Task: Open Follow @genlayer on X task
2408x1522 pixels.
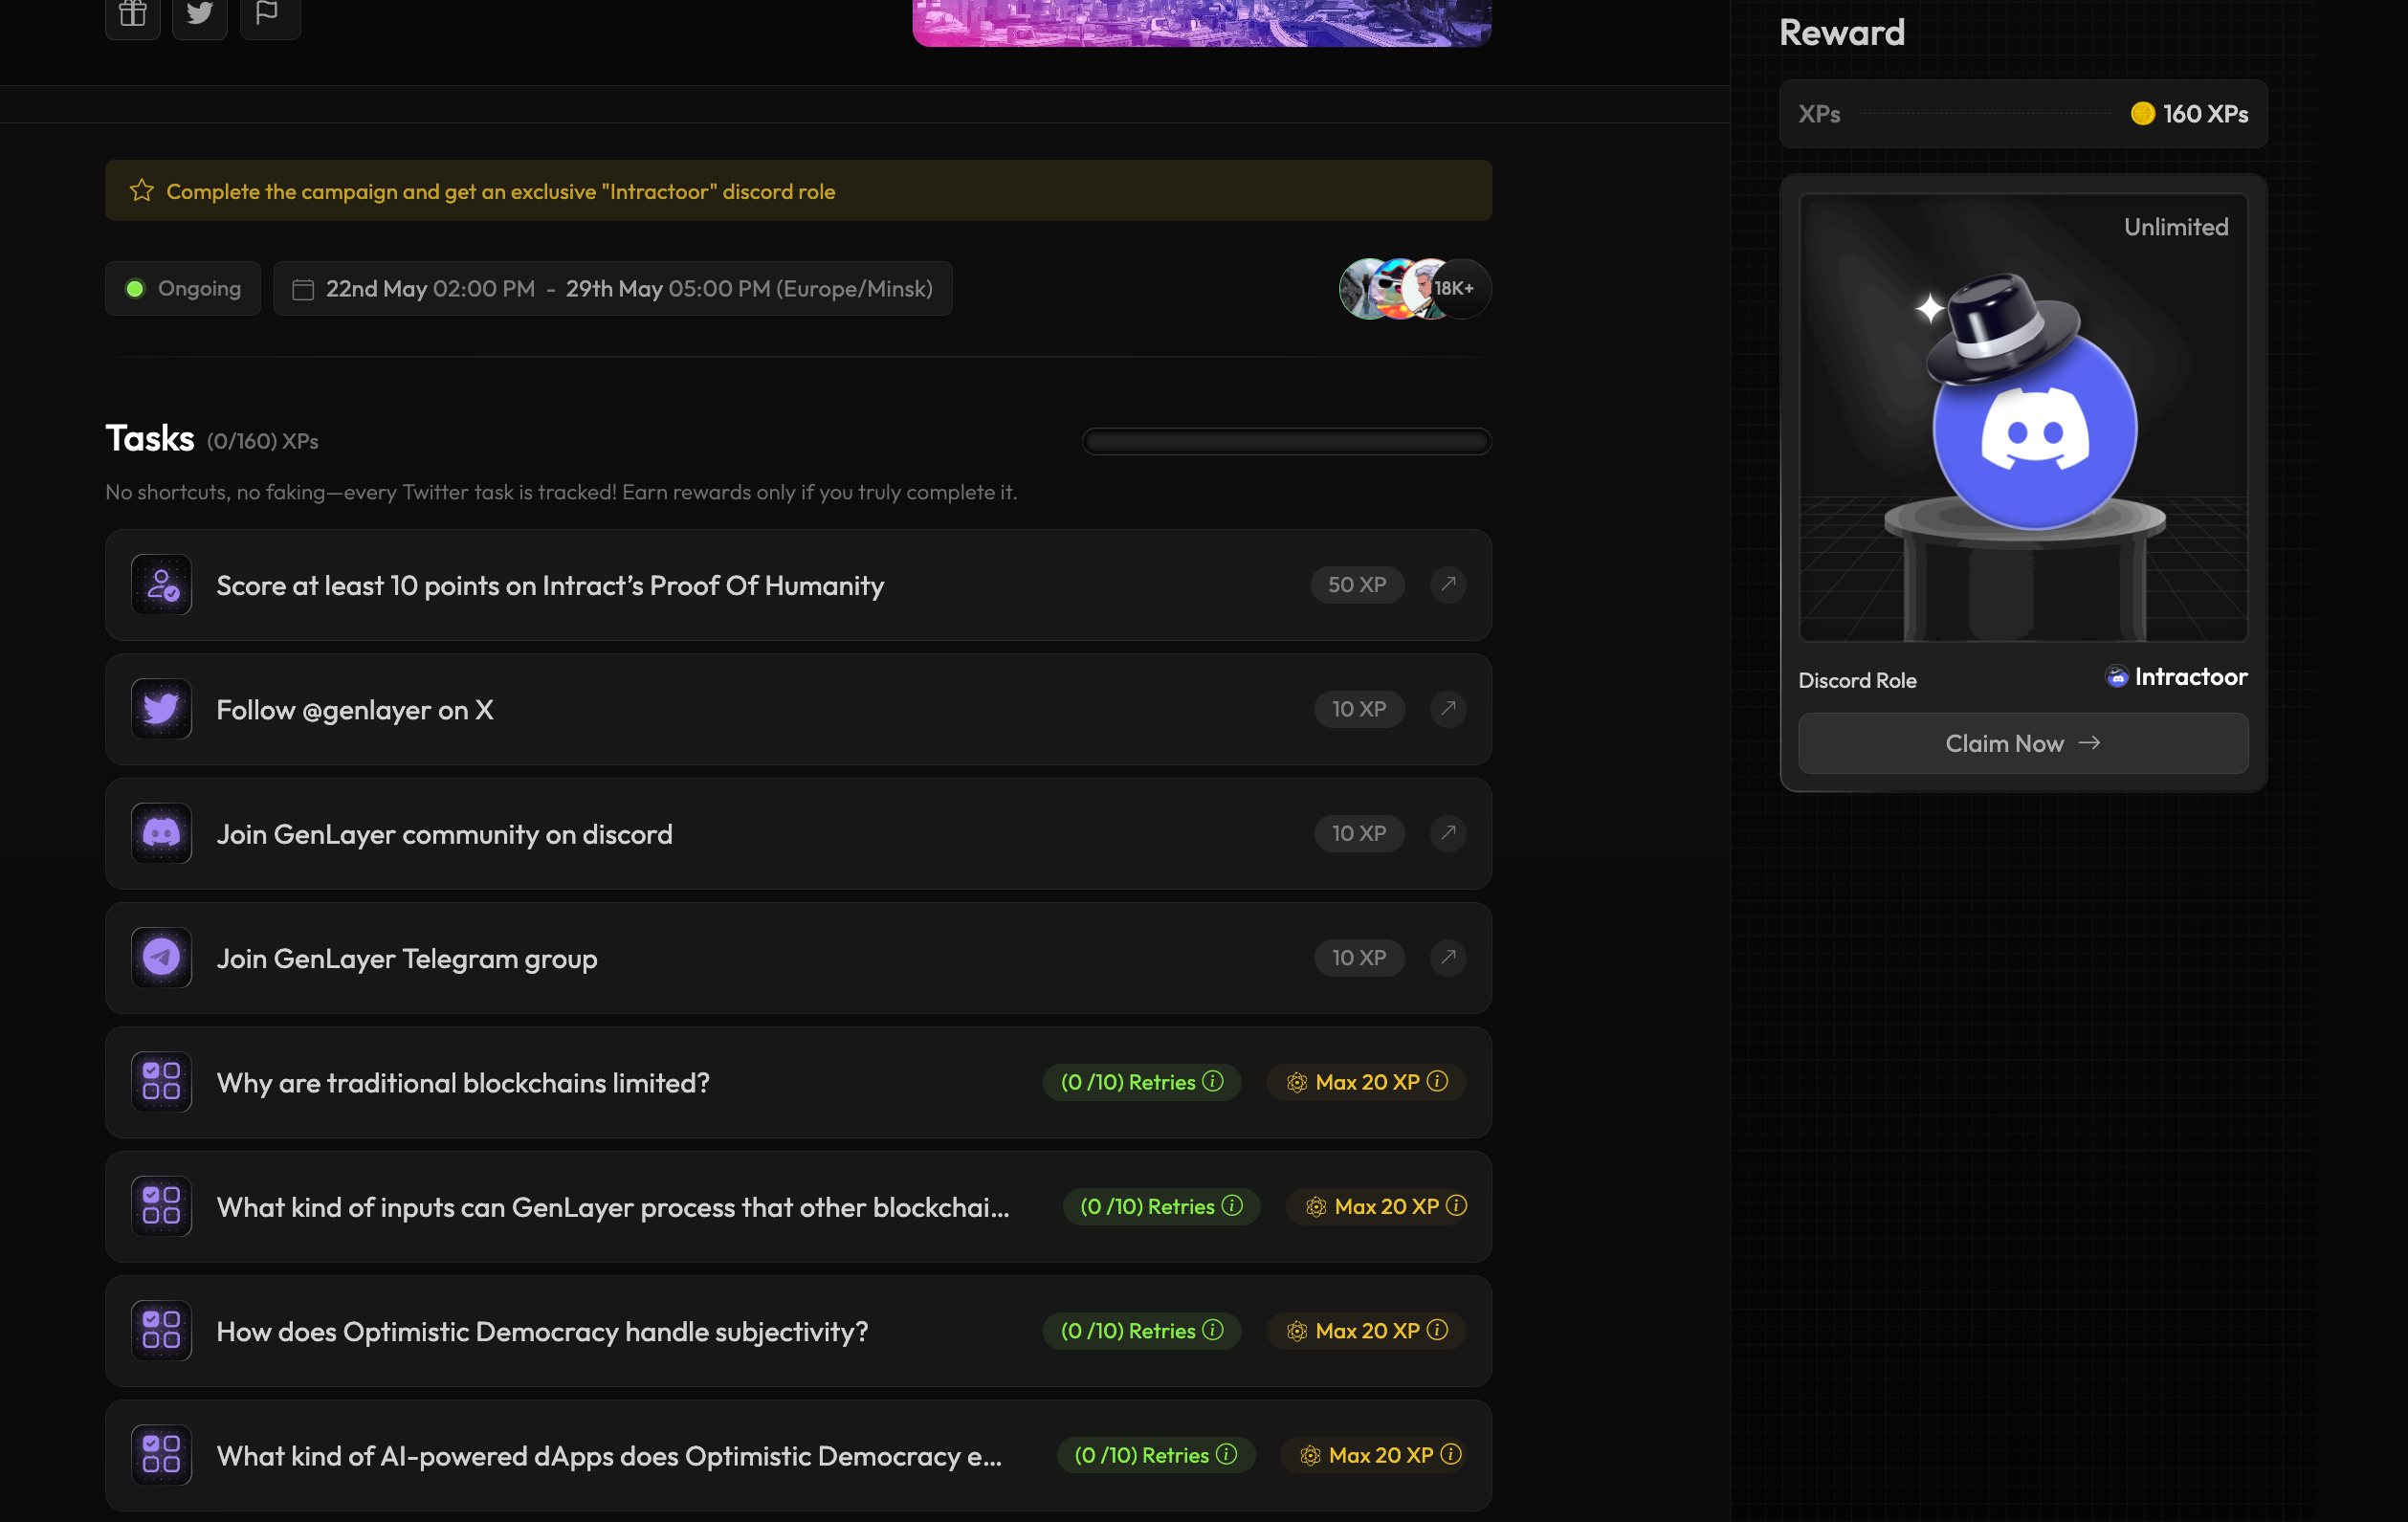Action: pyautogui.click(x=798, y=709)
